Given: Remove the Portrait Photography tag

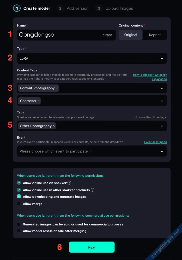Looking at the screenshot, I should click(x=56, y=88).
